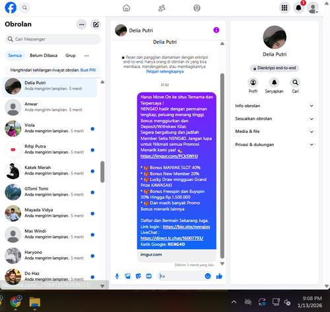The width and height of the screenshot is (330, 312).
Task: Open the account avatar menu
Action: point(313,8)
